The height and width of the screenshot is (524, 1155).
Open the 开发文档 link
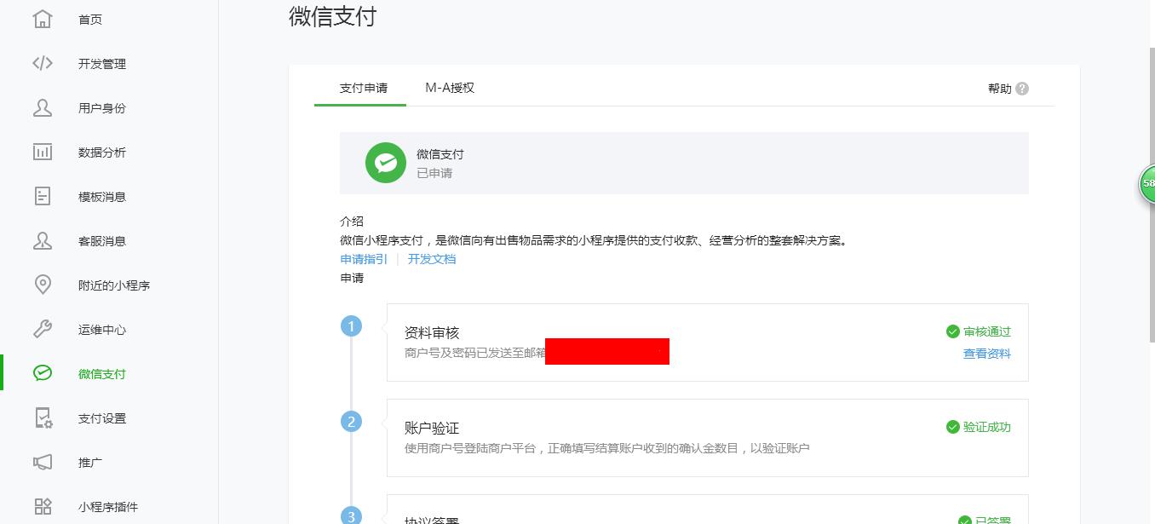[x=432, y=259]
